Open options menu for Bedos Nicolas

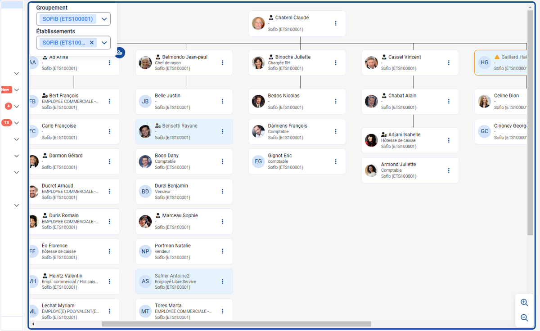pyautogui.click(x=335, y=101)
